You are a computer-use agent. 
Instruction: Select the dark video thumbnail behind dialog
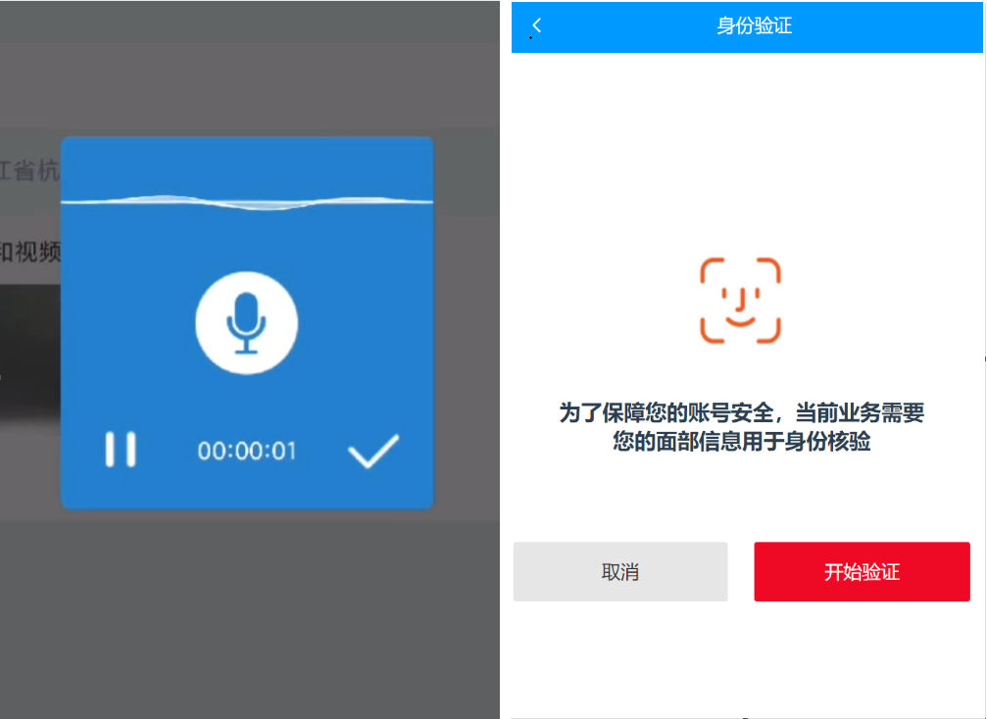tap(29, 353)
